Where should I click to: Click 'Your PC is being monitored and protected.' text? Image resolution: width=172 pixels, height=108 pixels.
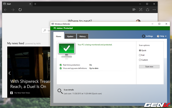tap(95, 45)
